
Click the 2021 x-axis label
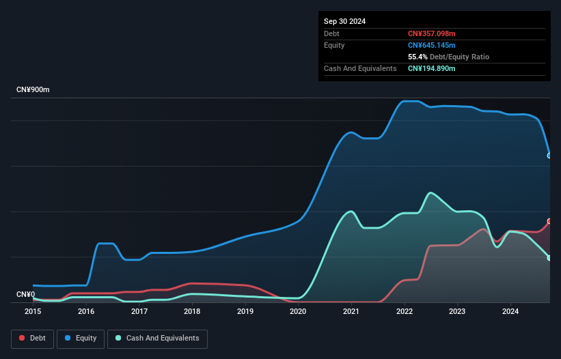(x=351, y=311)
